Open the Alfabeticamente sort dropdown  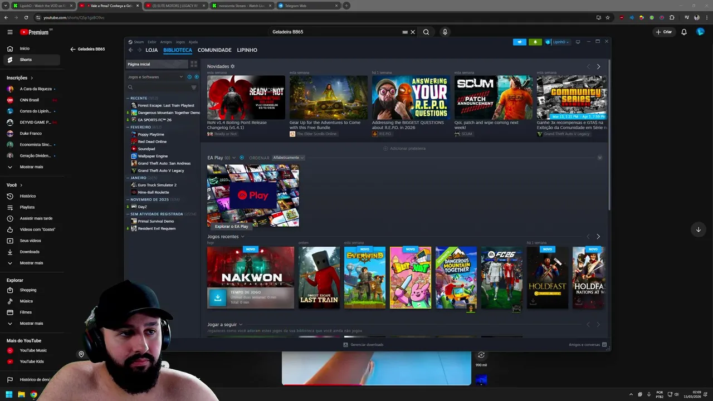[x=288, y=158]
